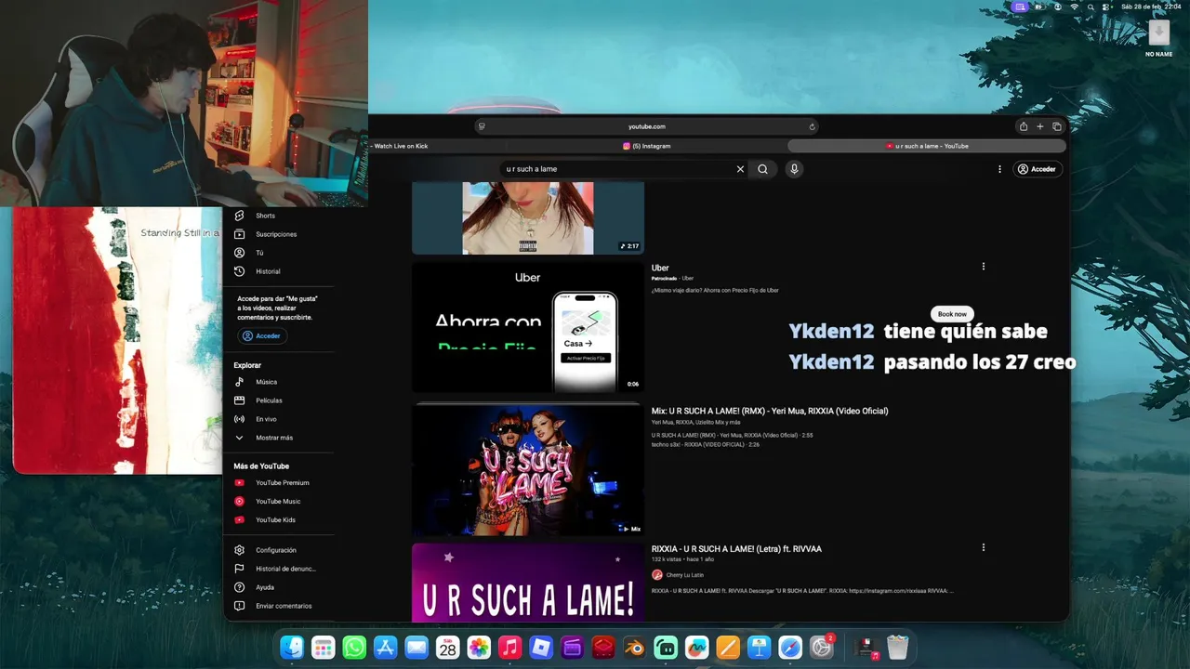Click the Uber ad title link

[660, 268]
